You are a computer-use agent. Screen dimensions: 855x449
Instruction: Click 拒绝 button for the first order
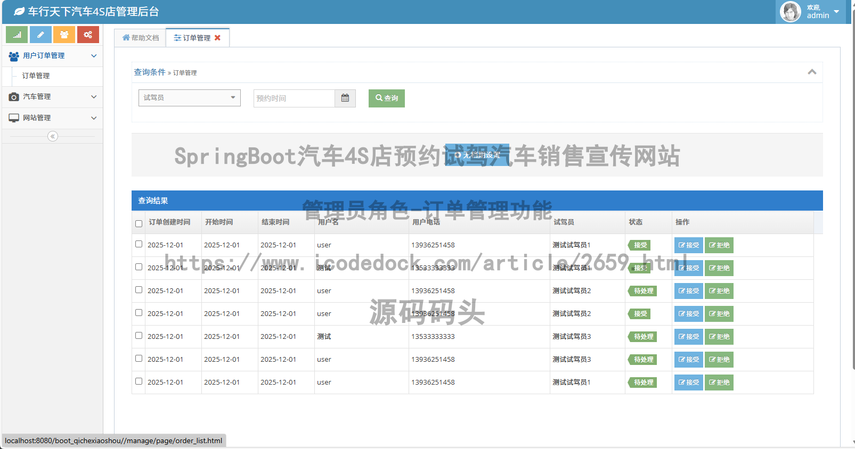point(719,245)
